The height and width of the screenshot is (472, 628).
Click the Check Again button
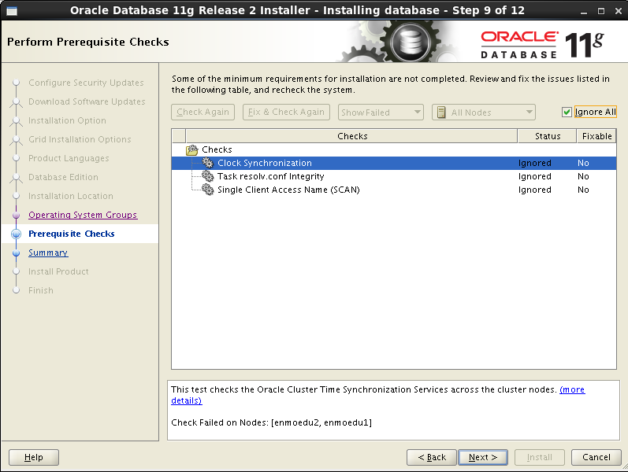203,112
